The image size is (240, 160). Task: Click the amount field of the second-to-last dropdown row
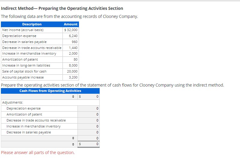89,138
